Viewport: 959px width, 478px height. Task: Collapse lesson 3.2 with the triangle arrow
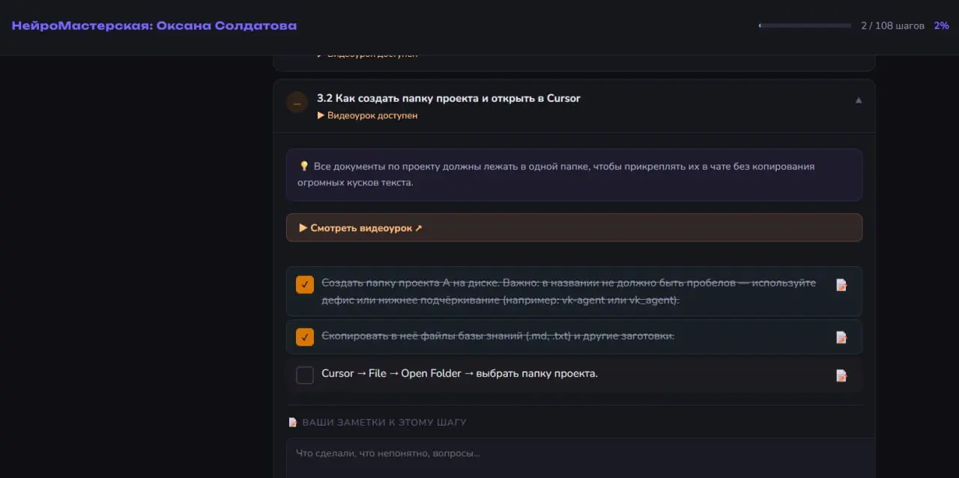point(859,99)
